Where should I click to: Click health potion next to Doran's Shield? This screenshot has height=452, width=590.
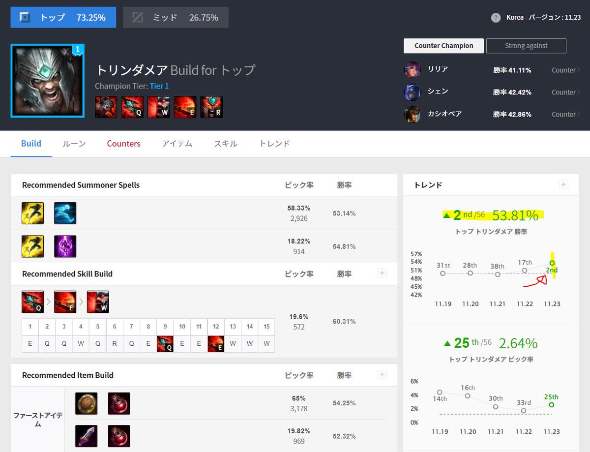click(119, 403)
